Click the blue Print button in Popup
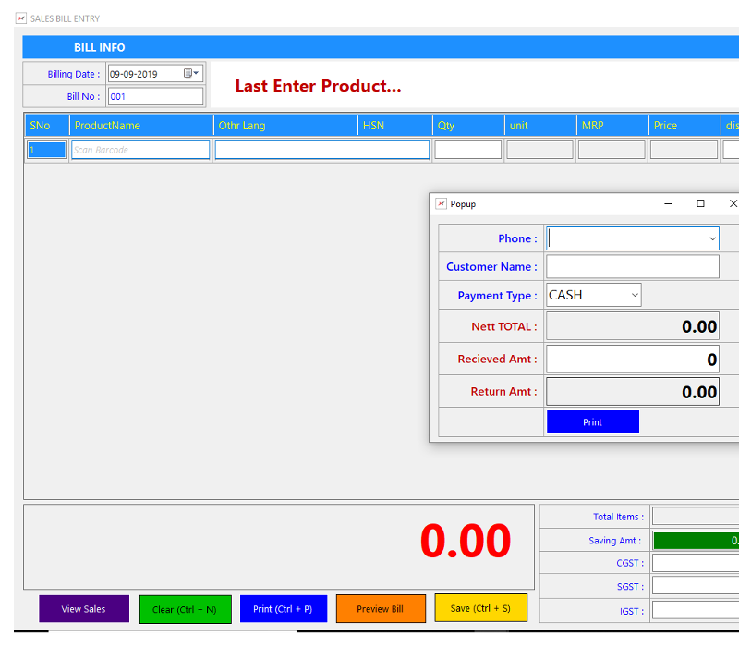 tap(593, 422)
